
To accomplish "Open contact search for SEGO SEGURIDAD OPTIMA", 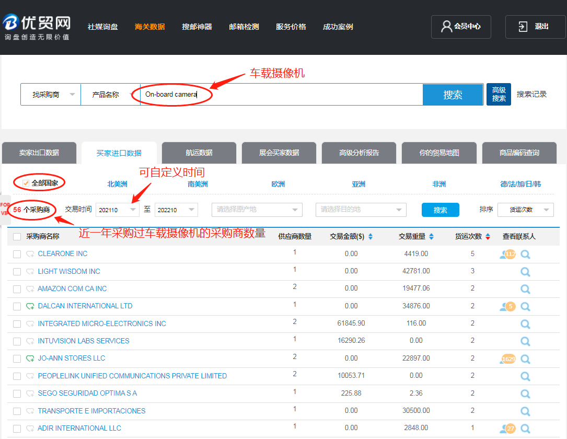I will pos(525,394).
